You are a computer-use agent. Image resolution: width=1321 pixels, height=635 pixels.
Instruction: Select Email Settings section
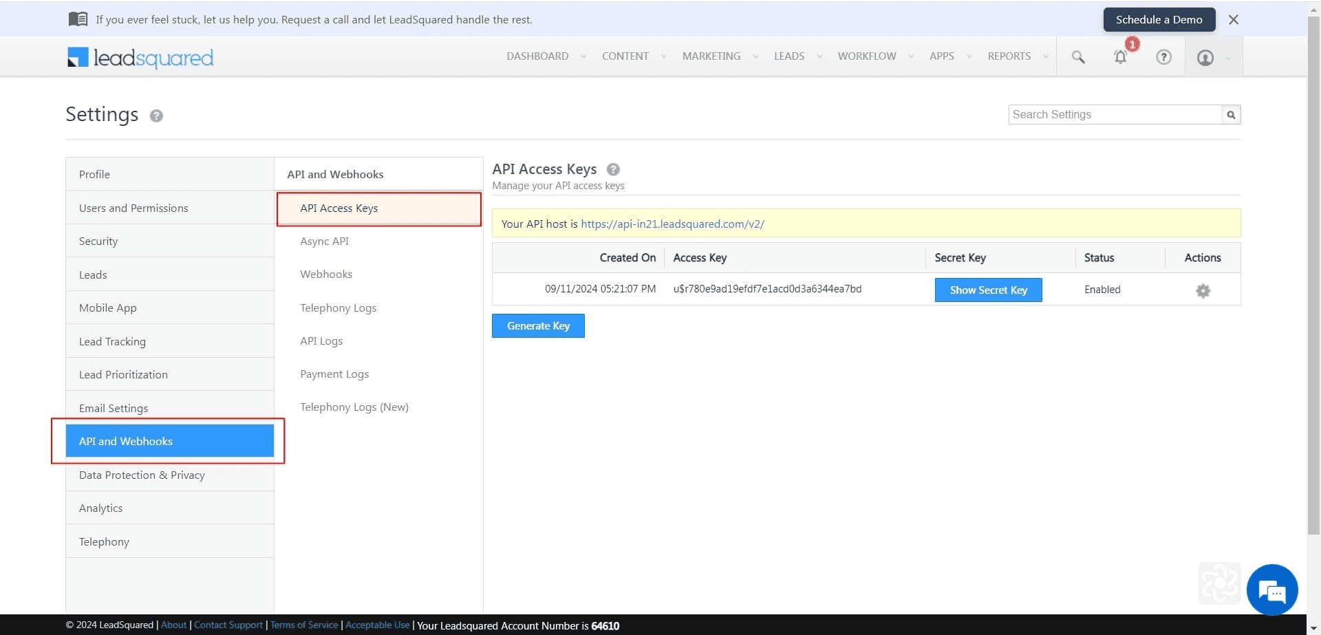coord(169,408)
